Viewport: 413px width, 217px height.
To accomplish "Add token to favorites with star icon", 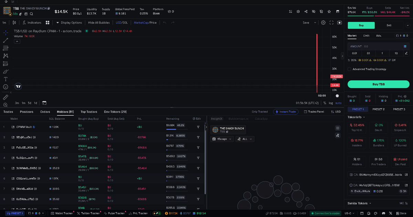I will click(x=329, y=11).
